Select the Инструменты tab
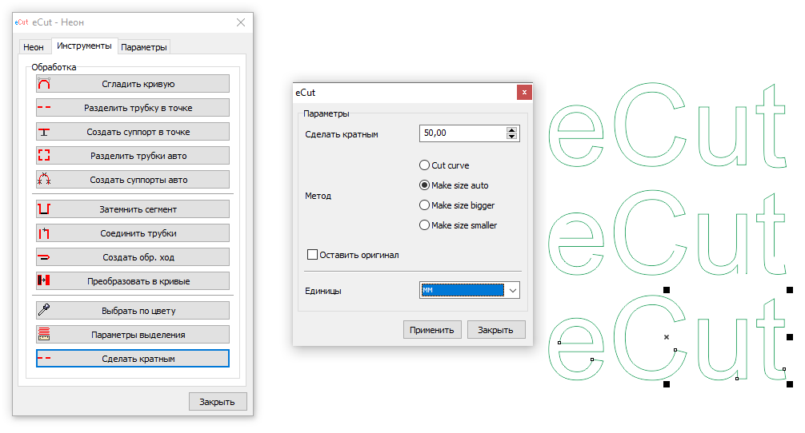This screenshot has height=433, width=805. pos(84,46)
